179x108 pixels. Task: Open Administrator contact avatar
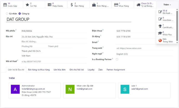tap(15, 89)
